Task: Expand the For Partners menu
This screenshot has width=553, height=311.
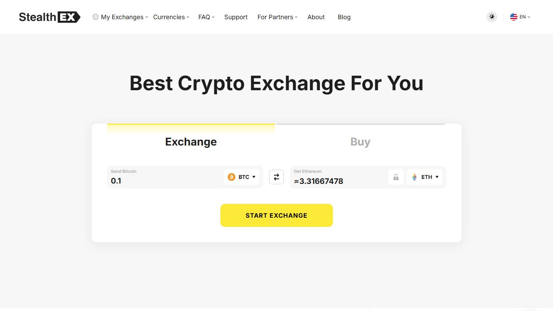Action: click(278, 17)
